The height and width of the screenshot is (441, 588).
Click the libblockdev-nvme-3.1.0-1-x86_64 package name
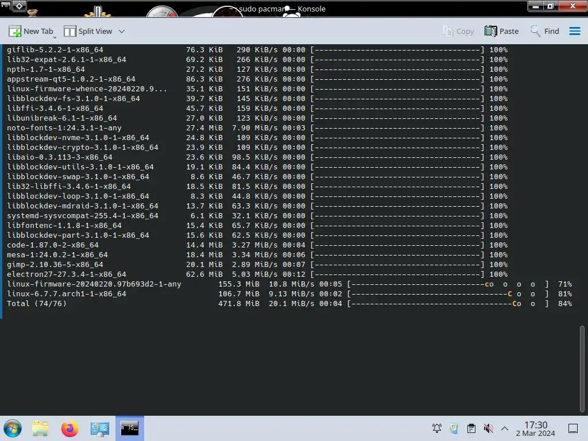(78, 137)
